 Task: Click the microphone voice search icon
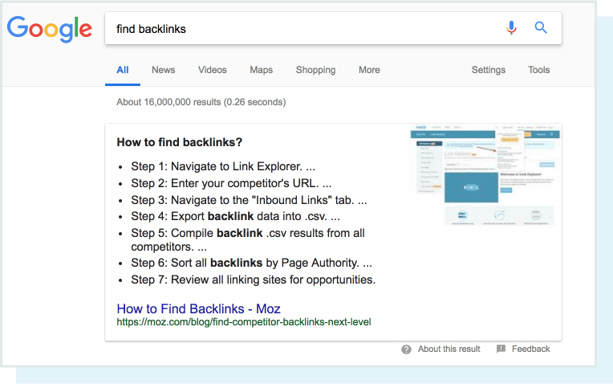tap(511, 28)
